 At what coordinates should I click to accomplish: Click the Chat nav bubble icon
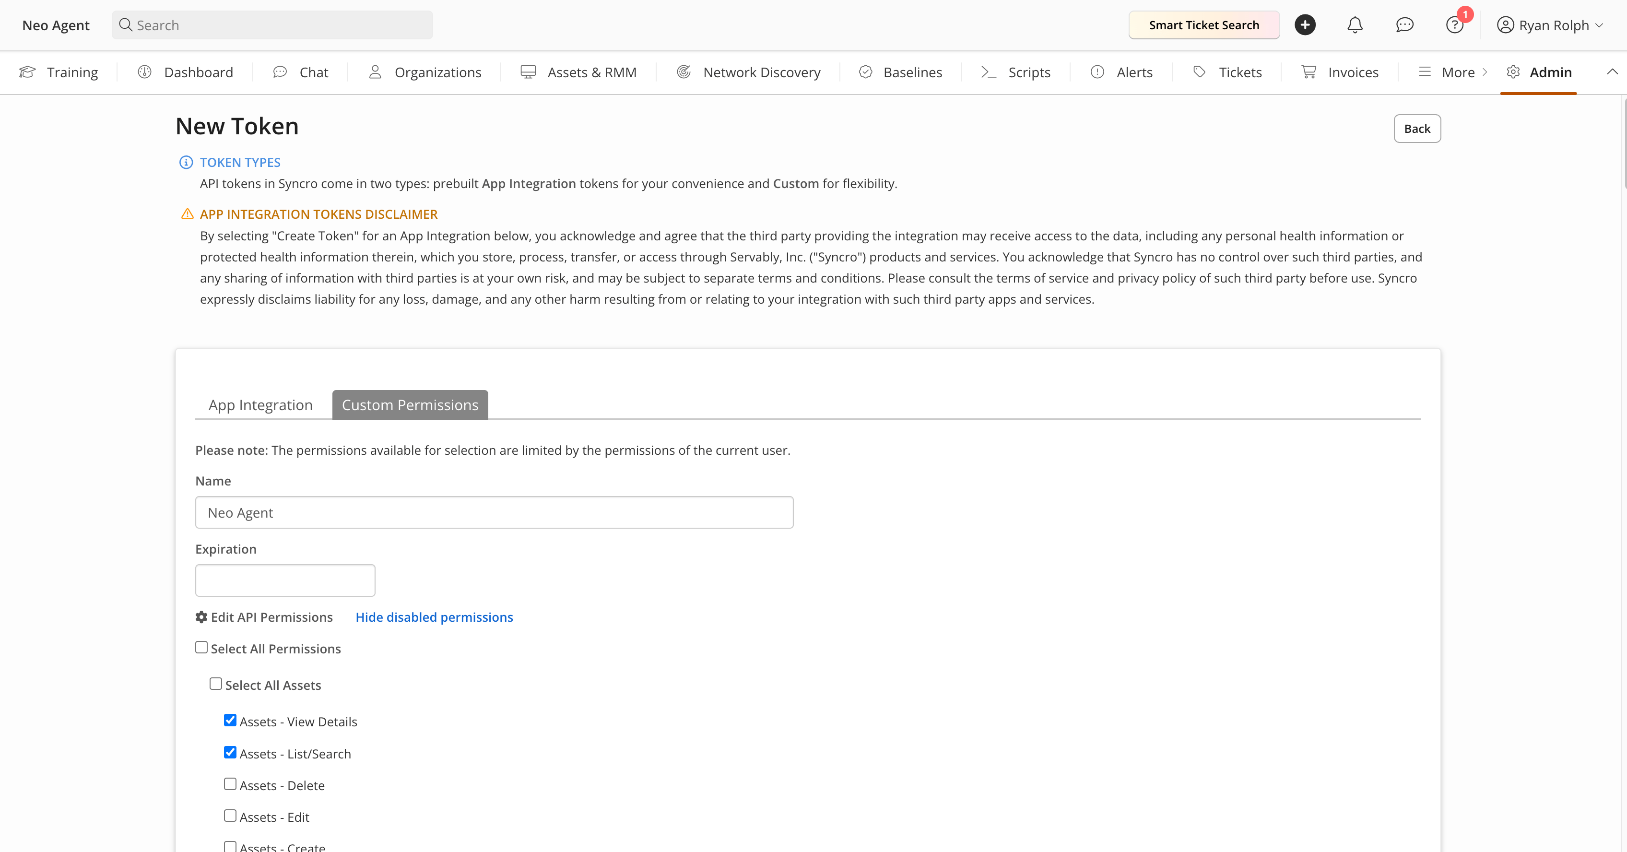tap(280, 72)
